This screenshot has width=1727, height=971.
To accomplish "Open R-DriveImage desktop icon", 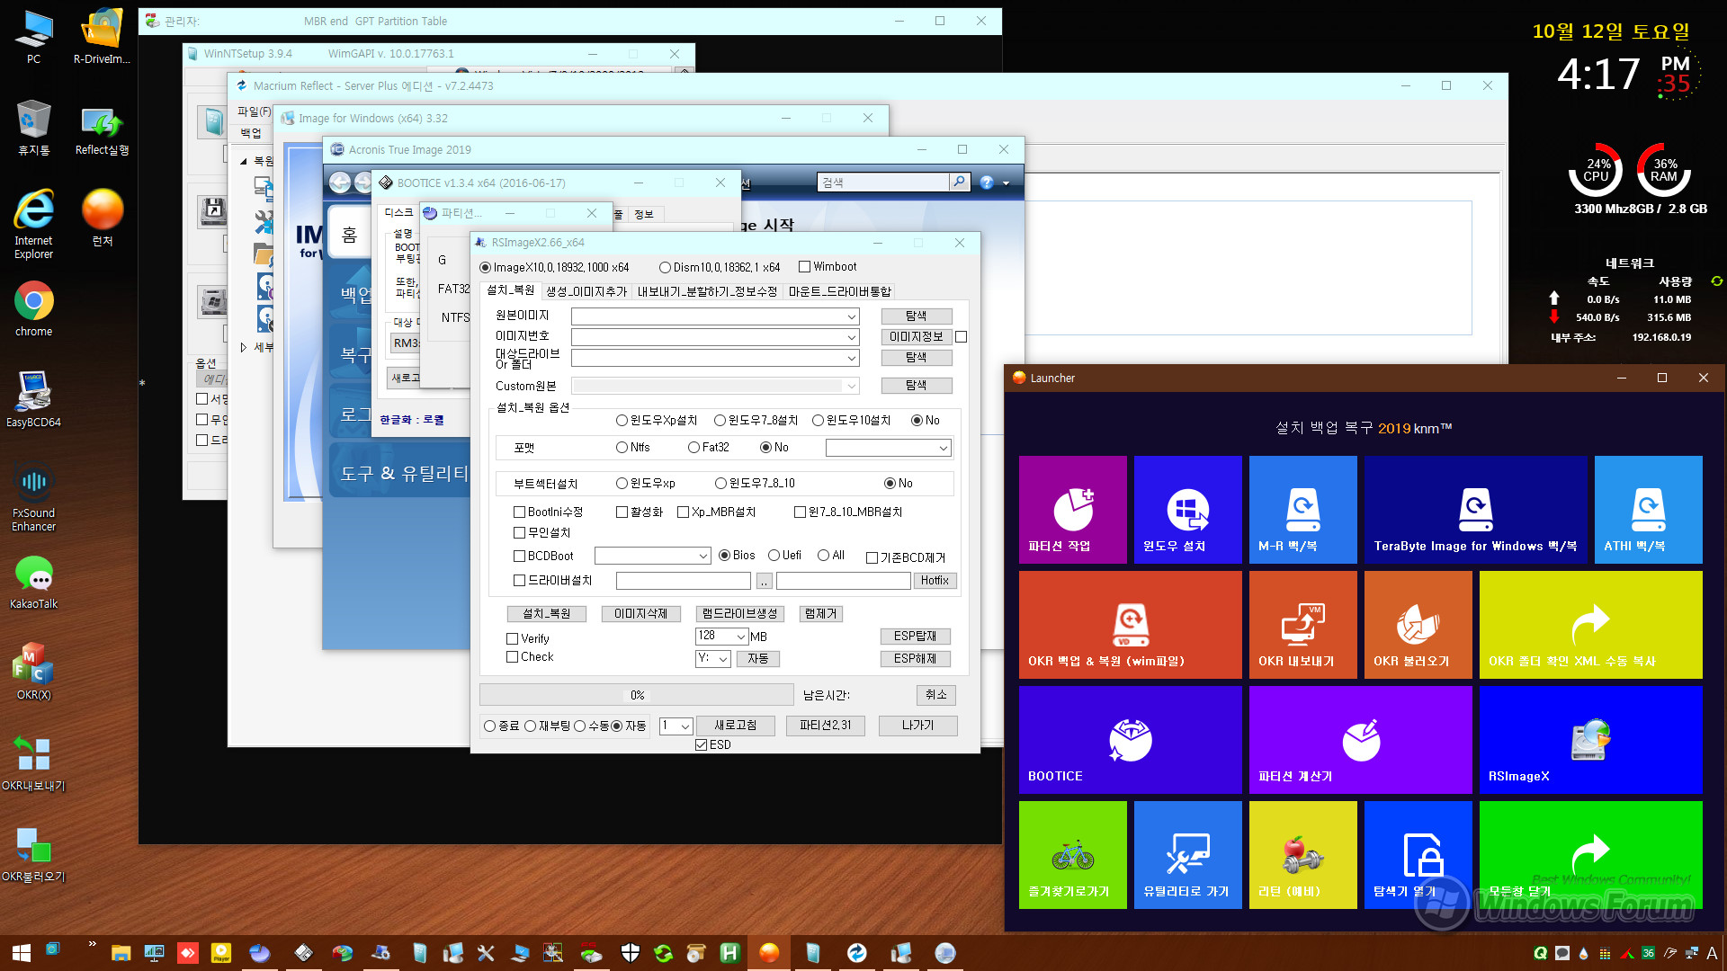I will click(x=102, y=36).
